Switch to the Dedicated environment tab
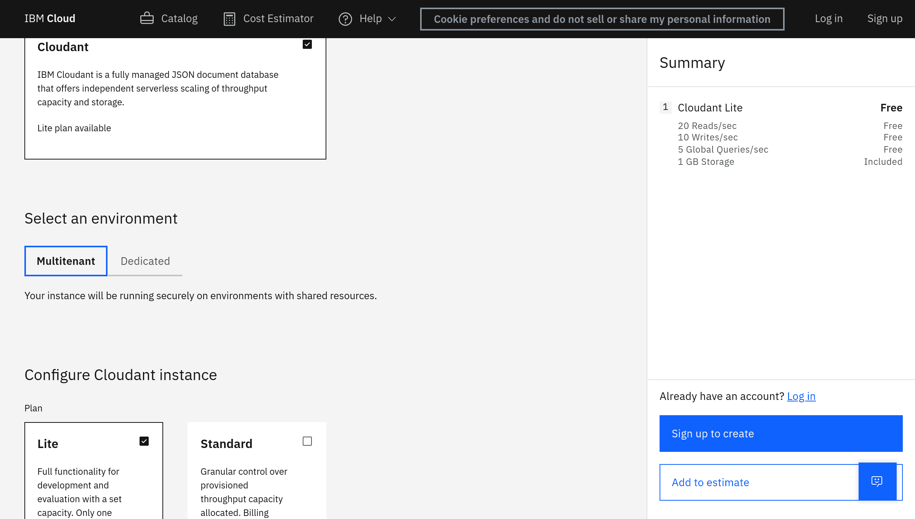Screen dimensions: 915x519 [145, 261]
